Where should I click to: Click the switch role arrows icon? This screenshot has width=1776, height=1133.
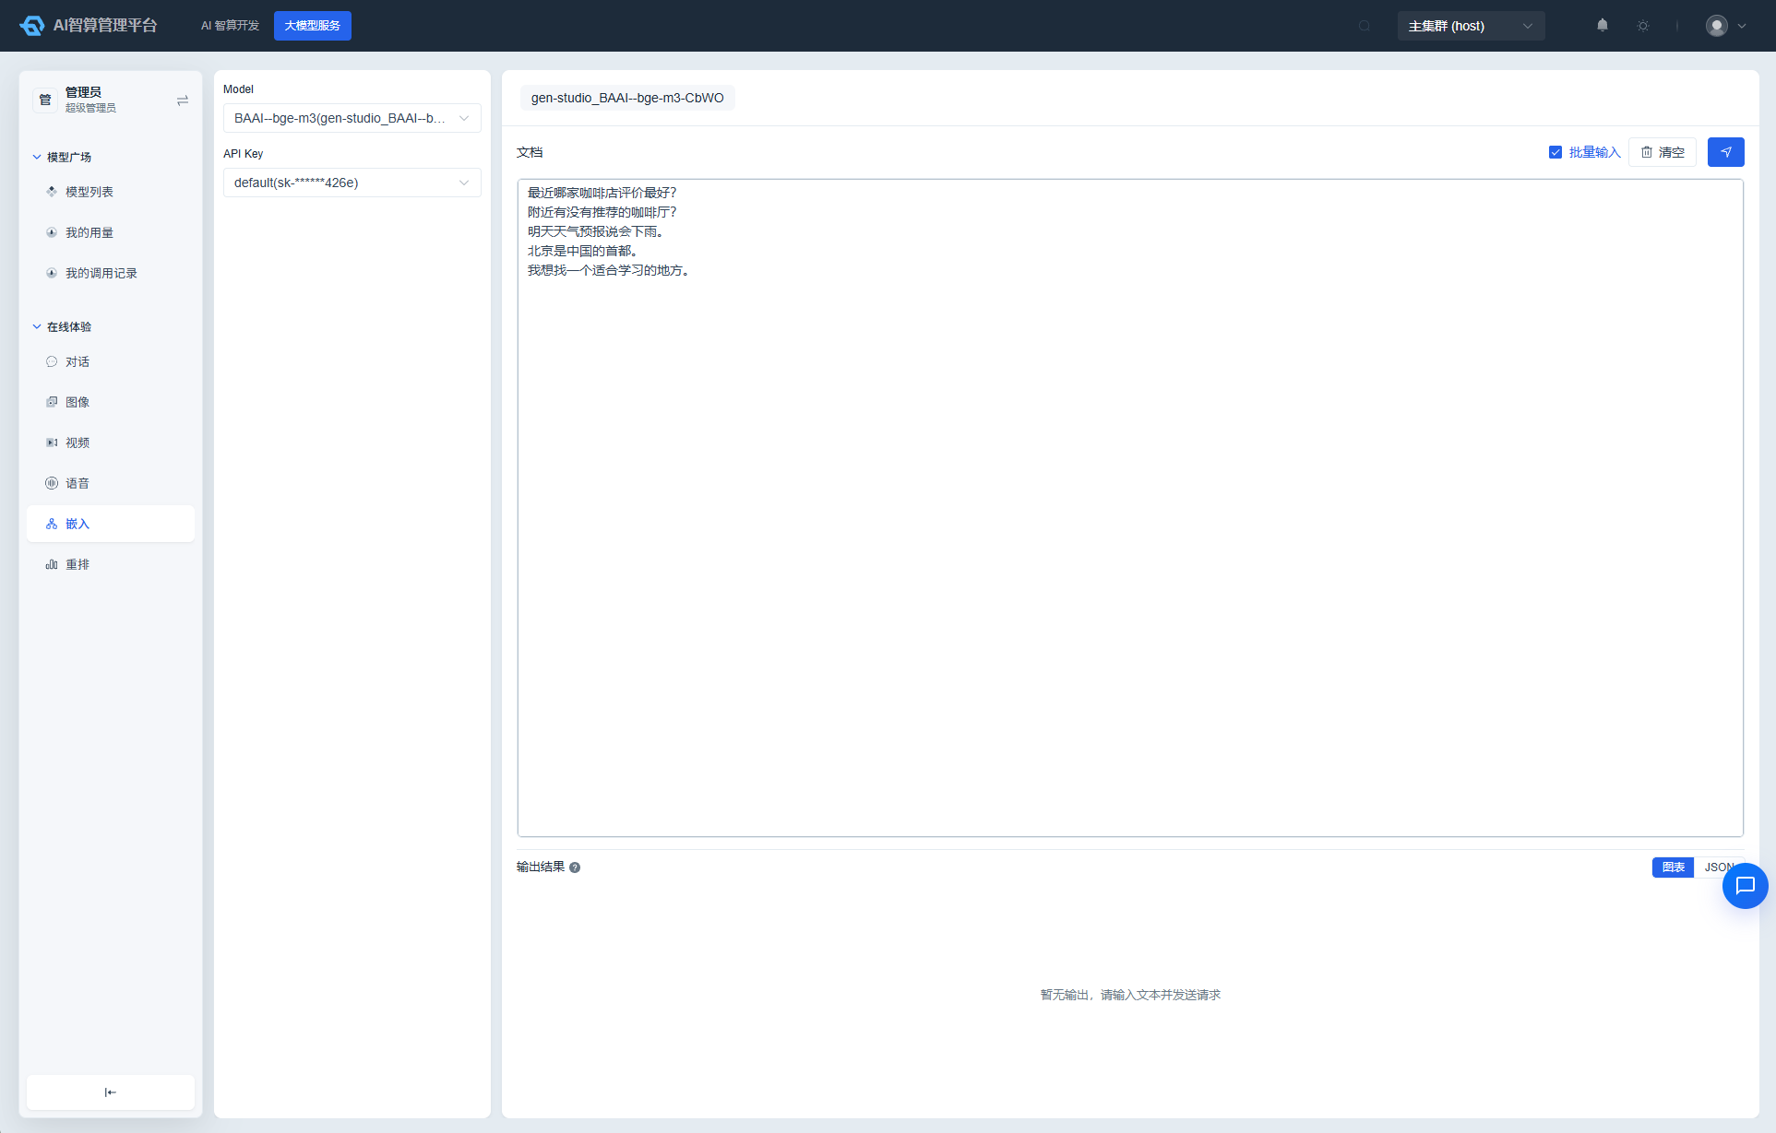coord(183,100)
